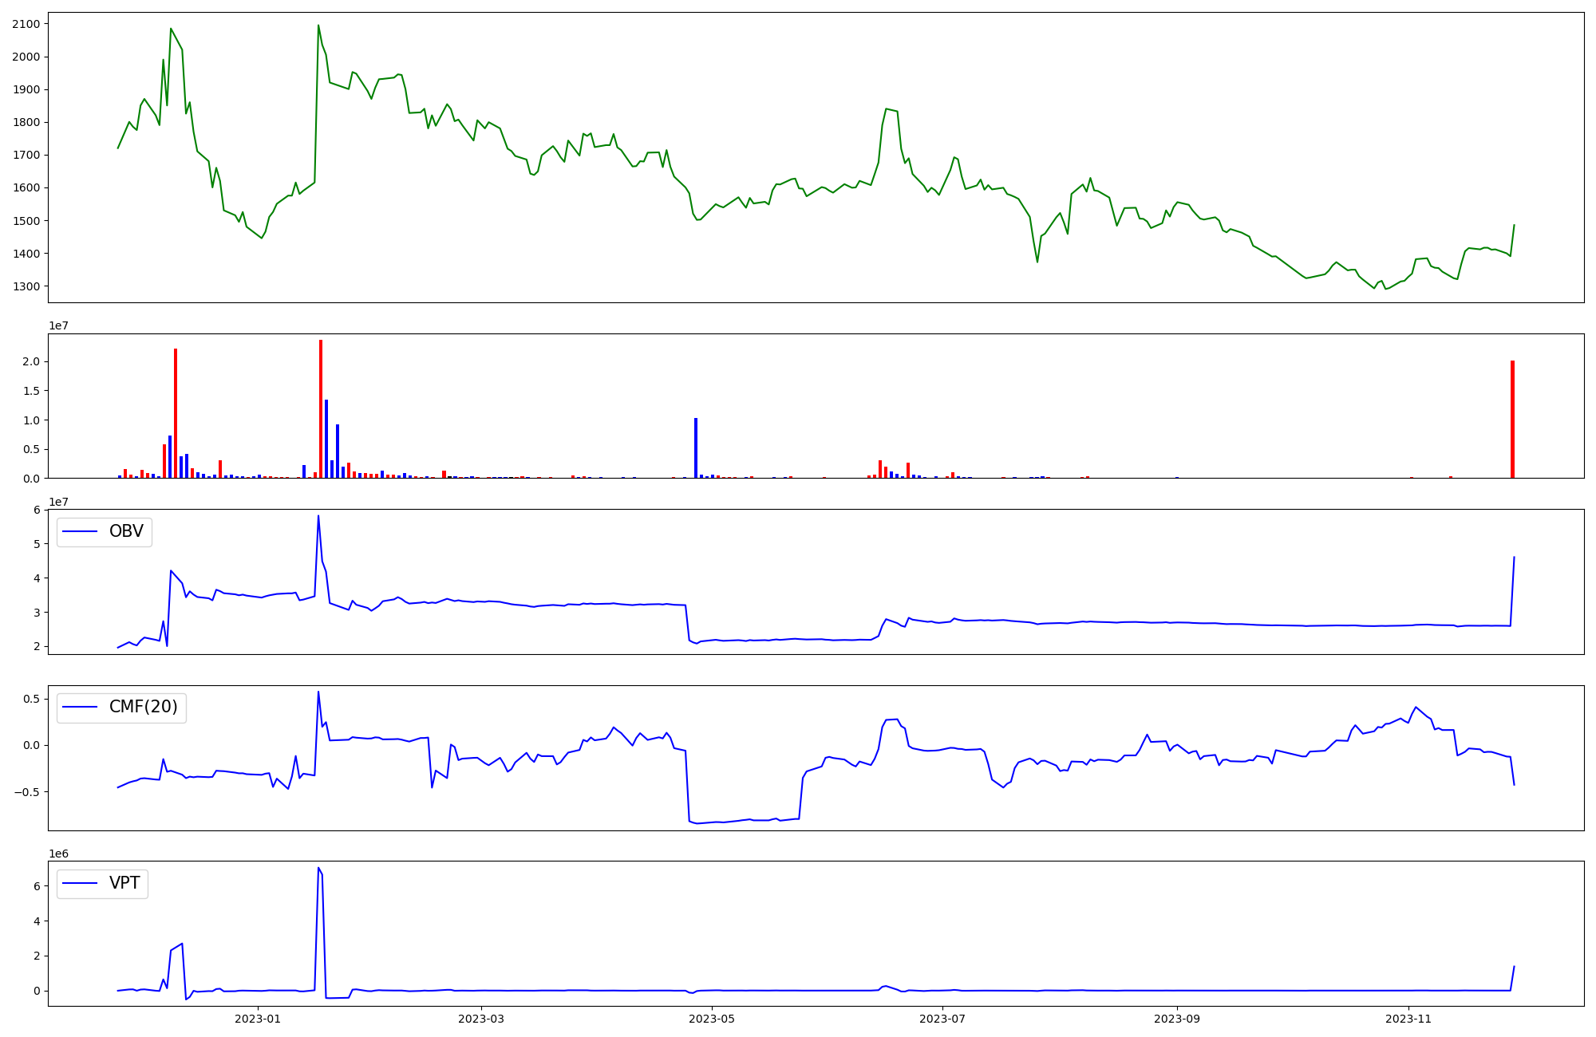The height and width of the screenshot is (1037, 1596).
Task: Click the tallest red volume bar in January
Action: pos(321,408)
